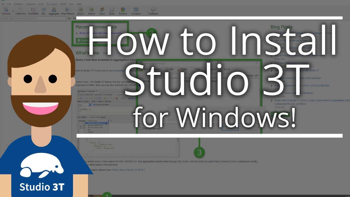Open the Database menu
The height and width of the screenshot is (197, 350).
point(18,4)
